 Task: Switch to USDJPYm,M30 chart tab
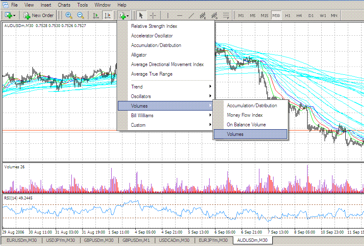tap(60, 240)
